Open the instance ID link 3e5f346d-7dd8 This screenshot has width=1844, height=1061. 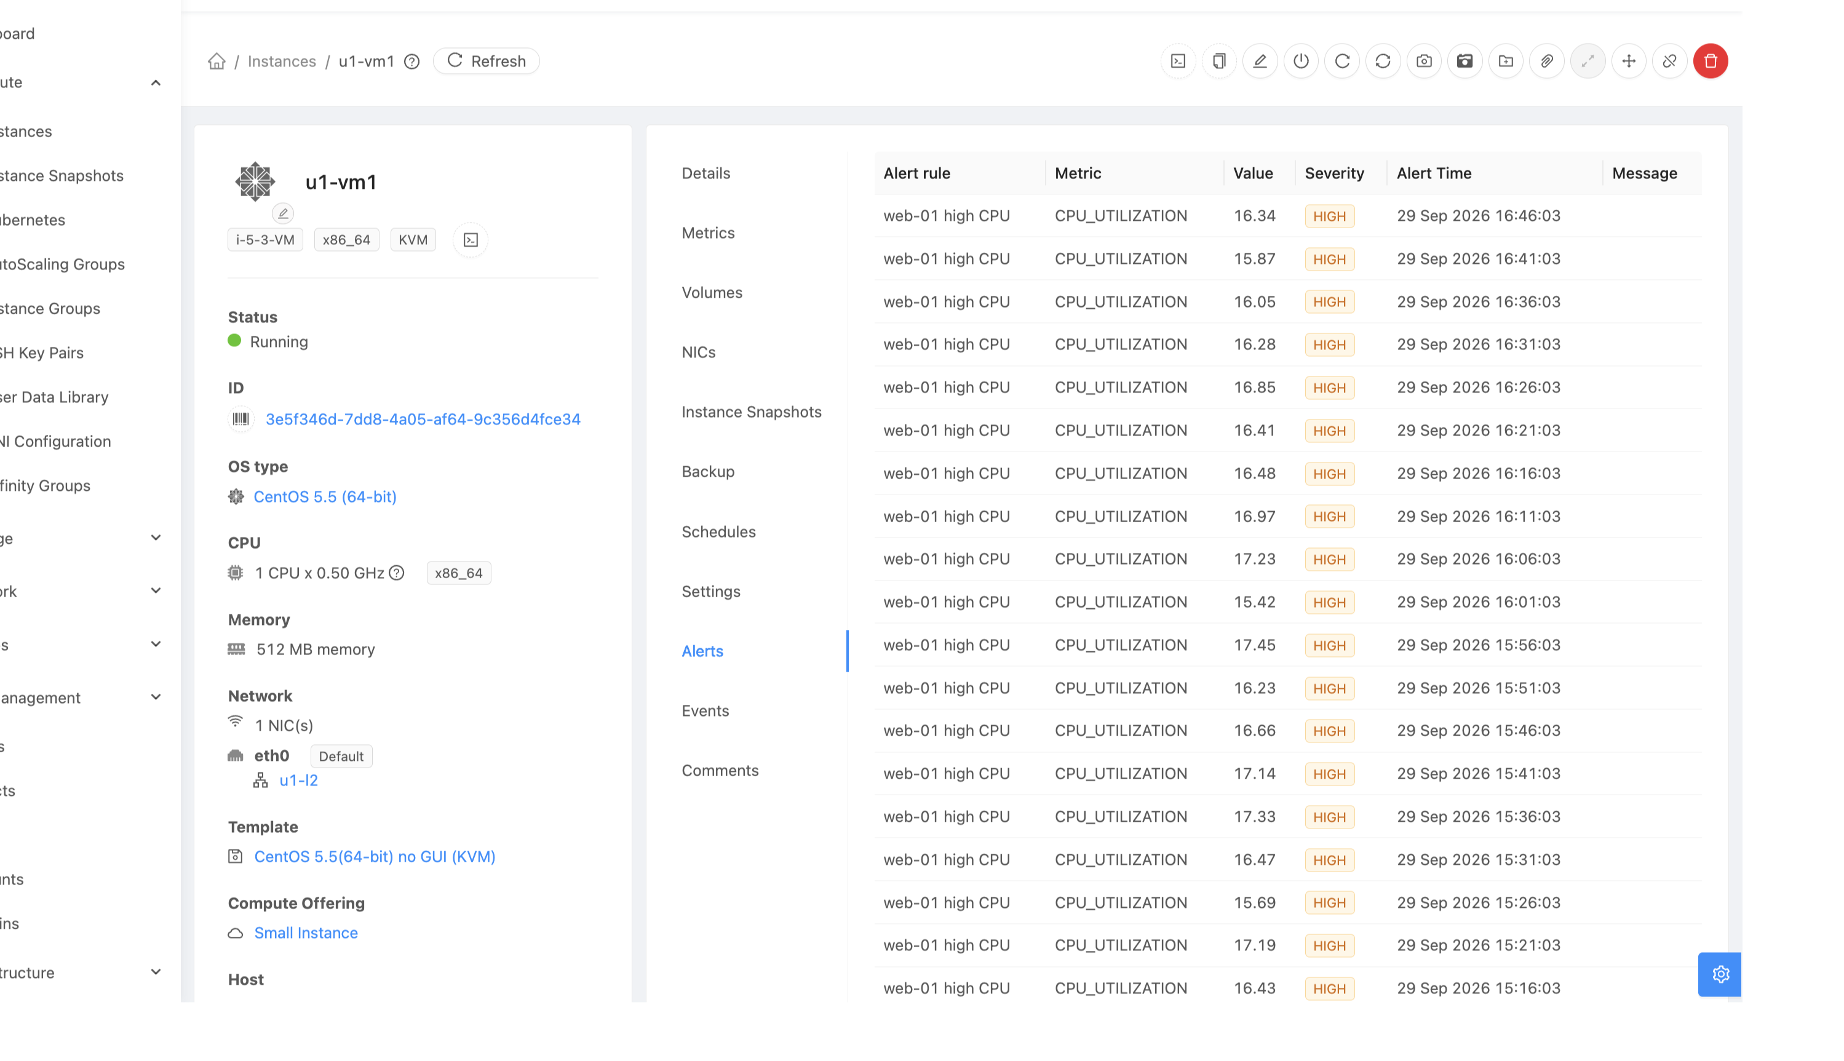pos(423,419)
